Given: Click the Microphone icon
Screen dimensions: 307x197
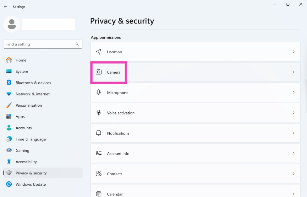Looking at the screenshot, I should pos(99,93).
